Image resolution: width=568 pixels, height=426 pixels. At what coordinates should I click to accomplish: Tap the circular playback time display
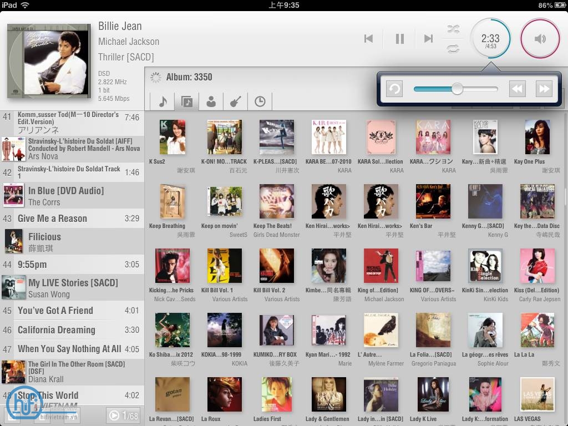491,38
